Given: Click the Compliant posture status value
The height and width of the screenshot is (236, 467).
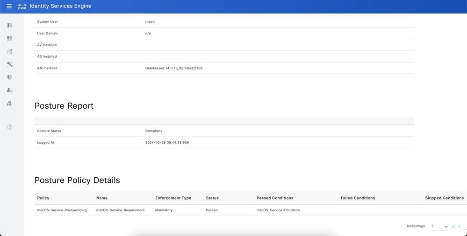Looking at the screenshot, I should [153, 131].
